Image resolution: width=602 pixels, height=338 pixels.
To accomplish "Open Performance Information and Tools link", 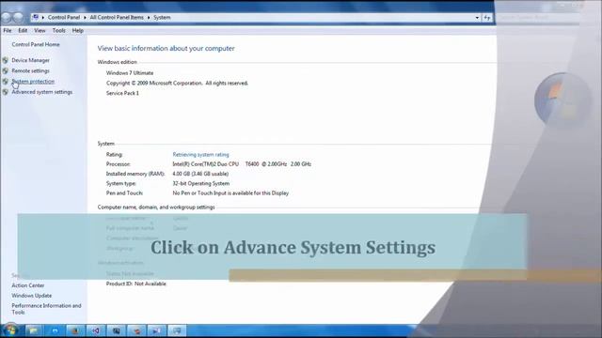I will click(x=46, y=309).
